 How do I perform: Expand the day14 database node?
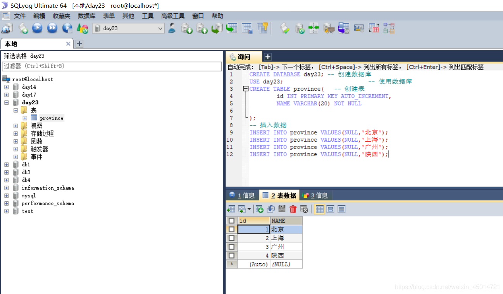(x=6, y=87)
